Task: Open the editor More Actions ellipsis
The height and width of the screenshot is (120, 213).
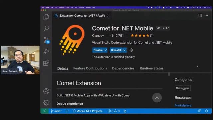Action: click(206, 16)
